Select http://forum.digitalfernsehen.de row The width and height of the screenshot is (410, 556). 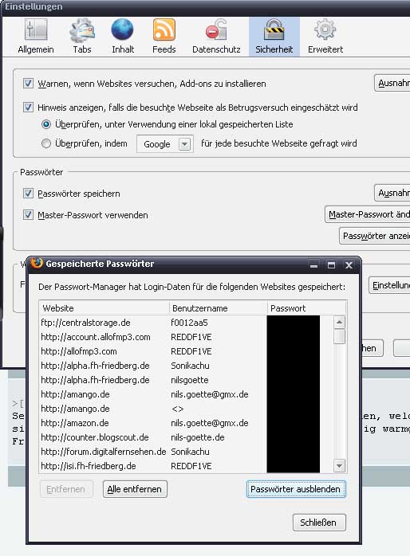point(186,452)
